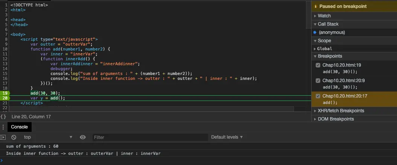Click 'function add(number1, number2)' line
Viewport: 397px width, 165px height.
coord(70,49)
